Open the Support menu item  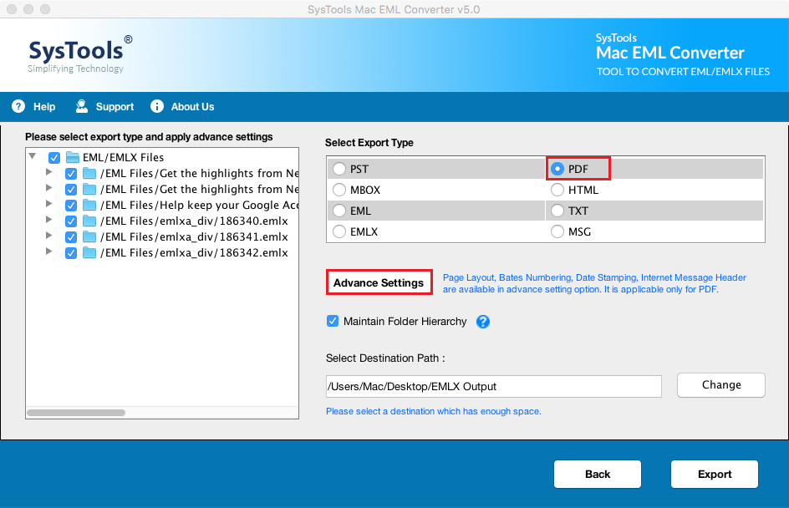104,107
